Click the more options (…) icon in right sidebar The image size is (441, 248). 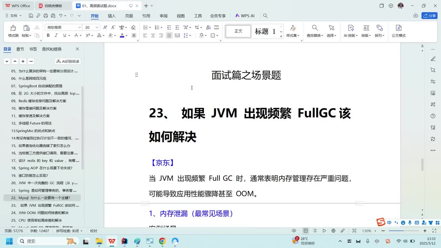point(433,151)
